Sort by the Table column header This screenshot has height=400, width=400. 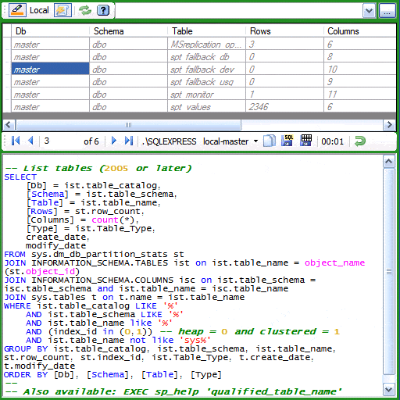[206, 31]
